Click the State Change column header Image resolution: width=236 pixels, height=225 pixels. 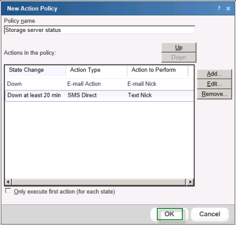pyautogui.click(x=35, y=70)
